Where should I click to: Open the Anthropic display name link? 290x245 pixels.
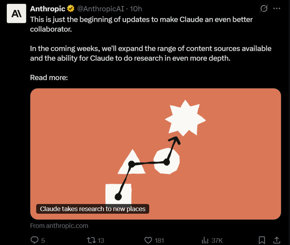(48, 9)
